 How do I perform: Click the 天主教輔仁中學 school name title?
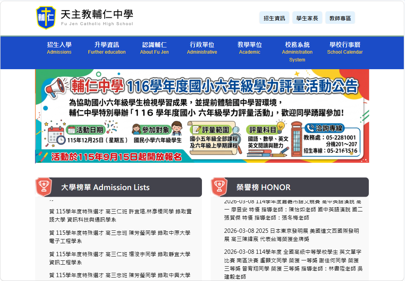[97, 14]
